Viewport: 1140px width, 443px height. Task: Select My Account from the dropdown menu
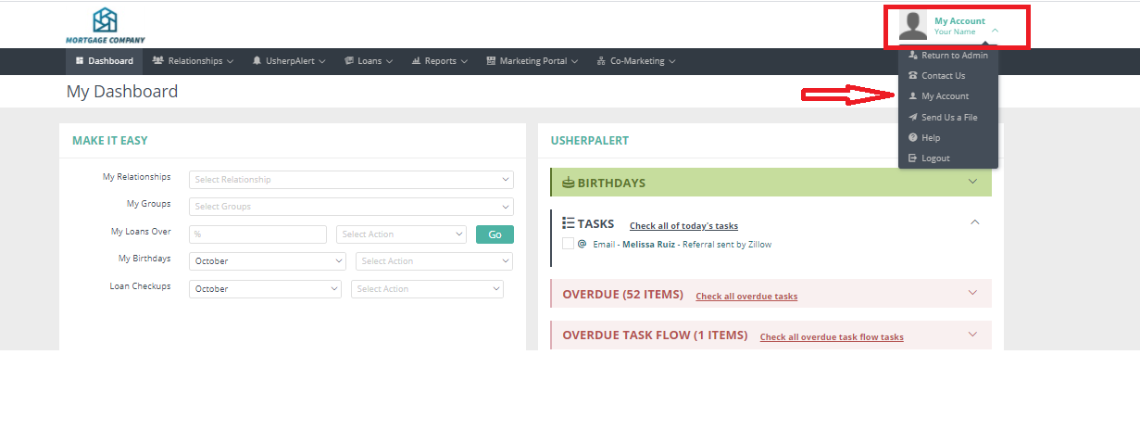(945, 96)
